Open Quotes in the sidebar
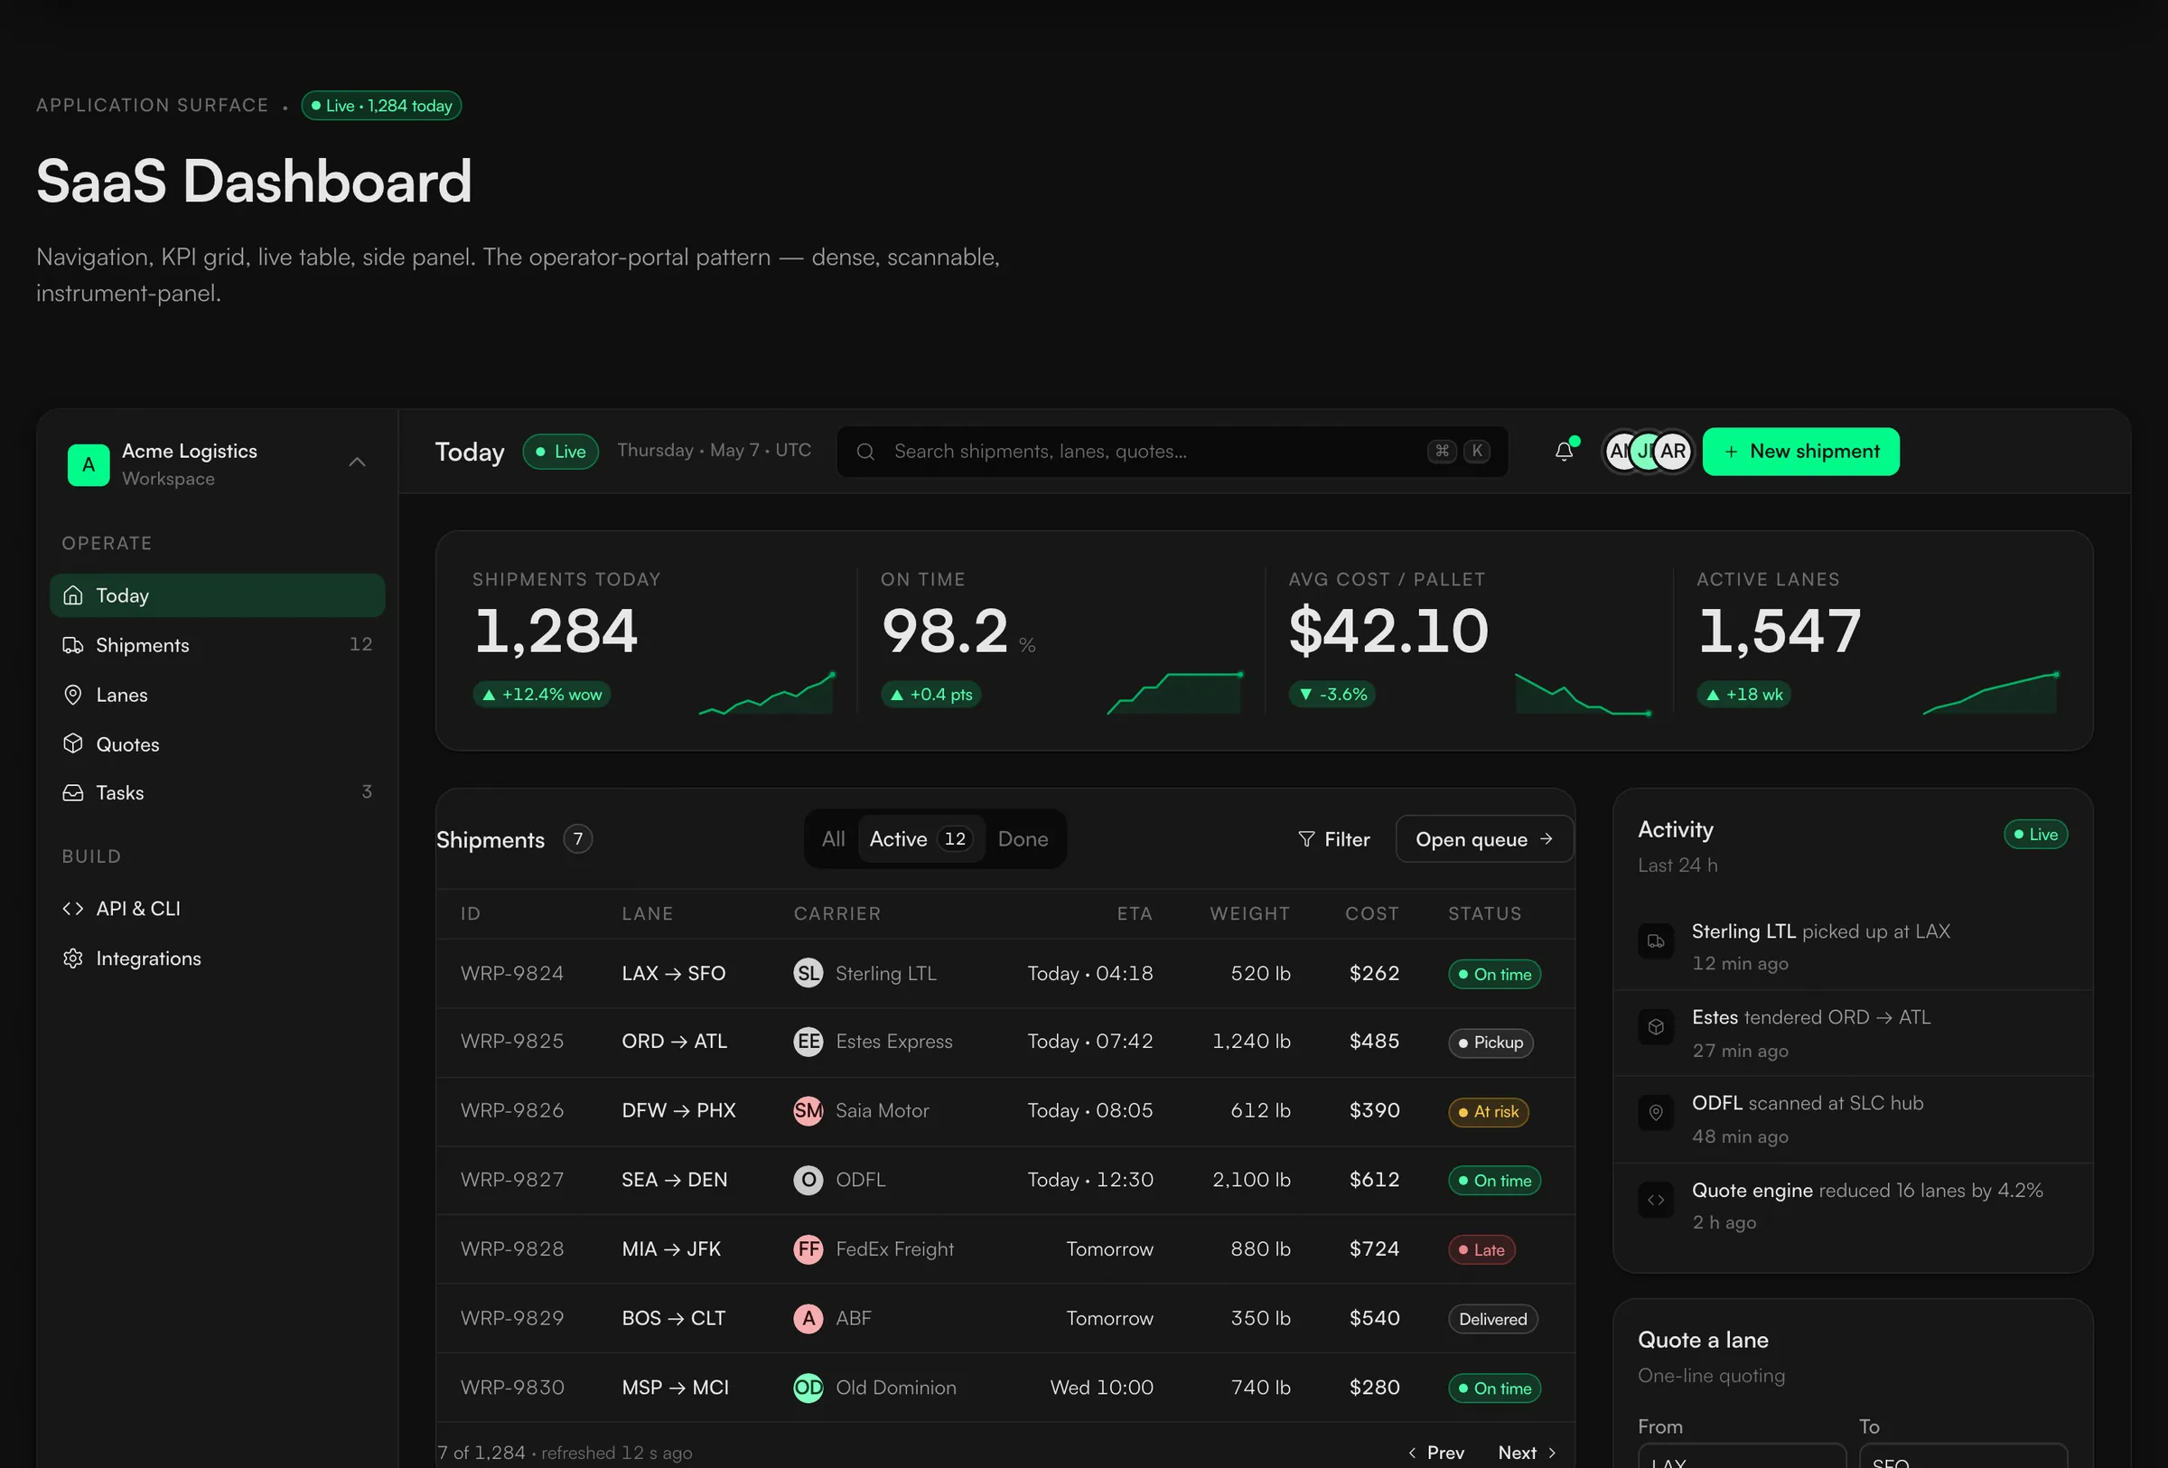Screen dimensions: 2168x1468 click(218, 743)
